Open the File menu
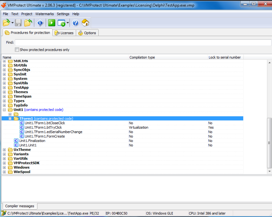Screen dimensions: 272x217 [x=5, y=14]
